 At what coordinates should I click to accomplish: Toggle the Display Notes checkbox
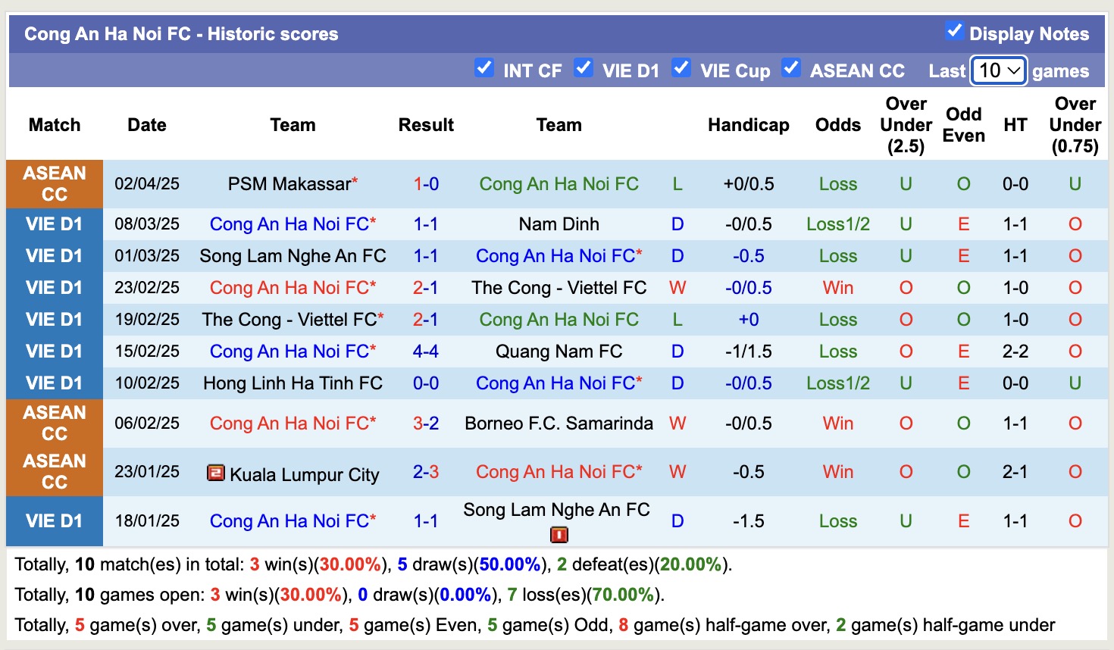click(x=954, y=31)
